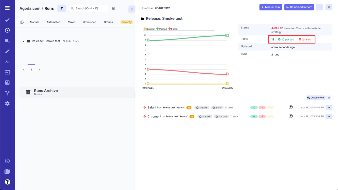Switch to the Automated tab
The width and height of the screenshot is (338, 190).
coord(53,22)
